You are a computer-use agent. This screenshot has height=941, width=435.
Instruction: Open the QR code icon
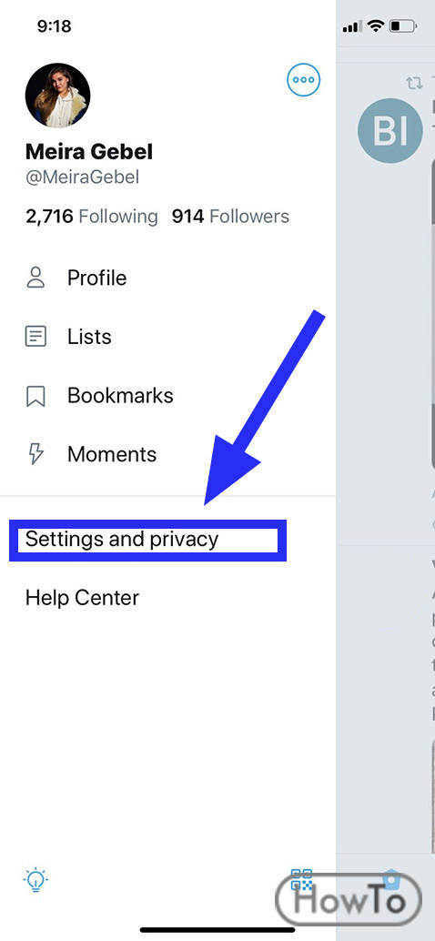(302, 879)
